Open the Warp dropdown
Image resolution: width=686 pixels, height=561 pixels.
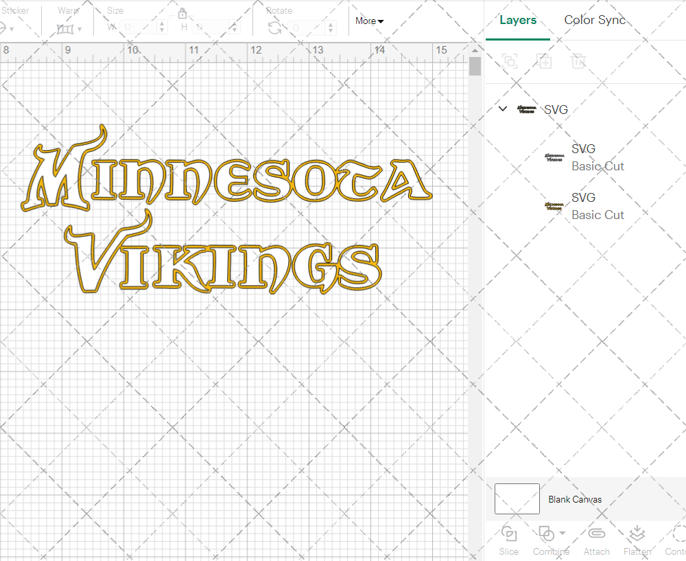[x=69, y=29]
